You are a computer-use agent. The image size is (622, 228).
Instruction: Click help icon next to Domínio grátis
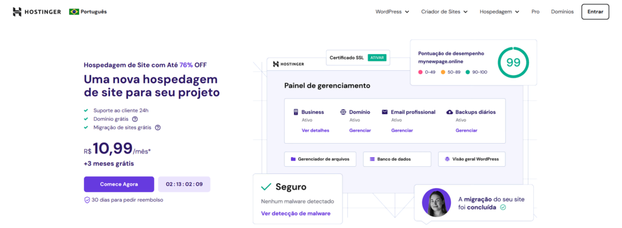tap(135, 119)
